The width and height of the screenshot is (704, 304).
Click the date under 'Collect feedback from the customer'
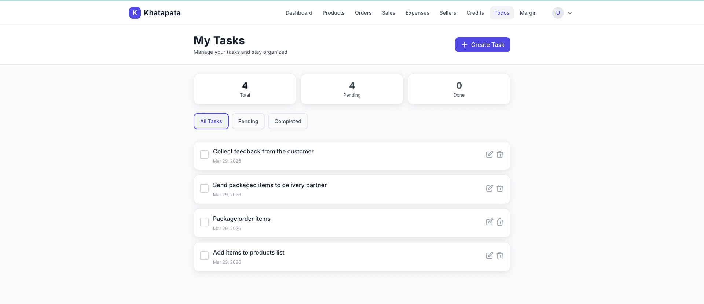227,161
